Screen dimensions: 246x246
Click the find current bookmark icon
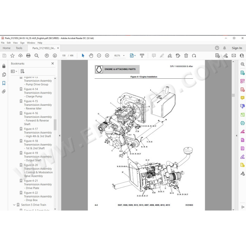[22, 71]
